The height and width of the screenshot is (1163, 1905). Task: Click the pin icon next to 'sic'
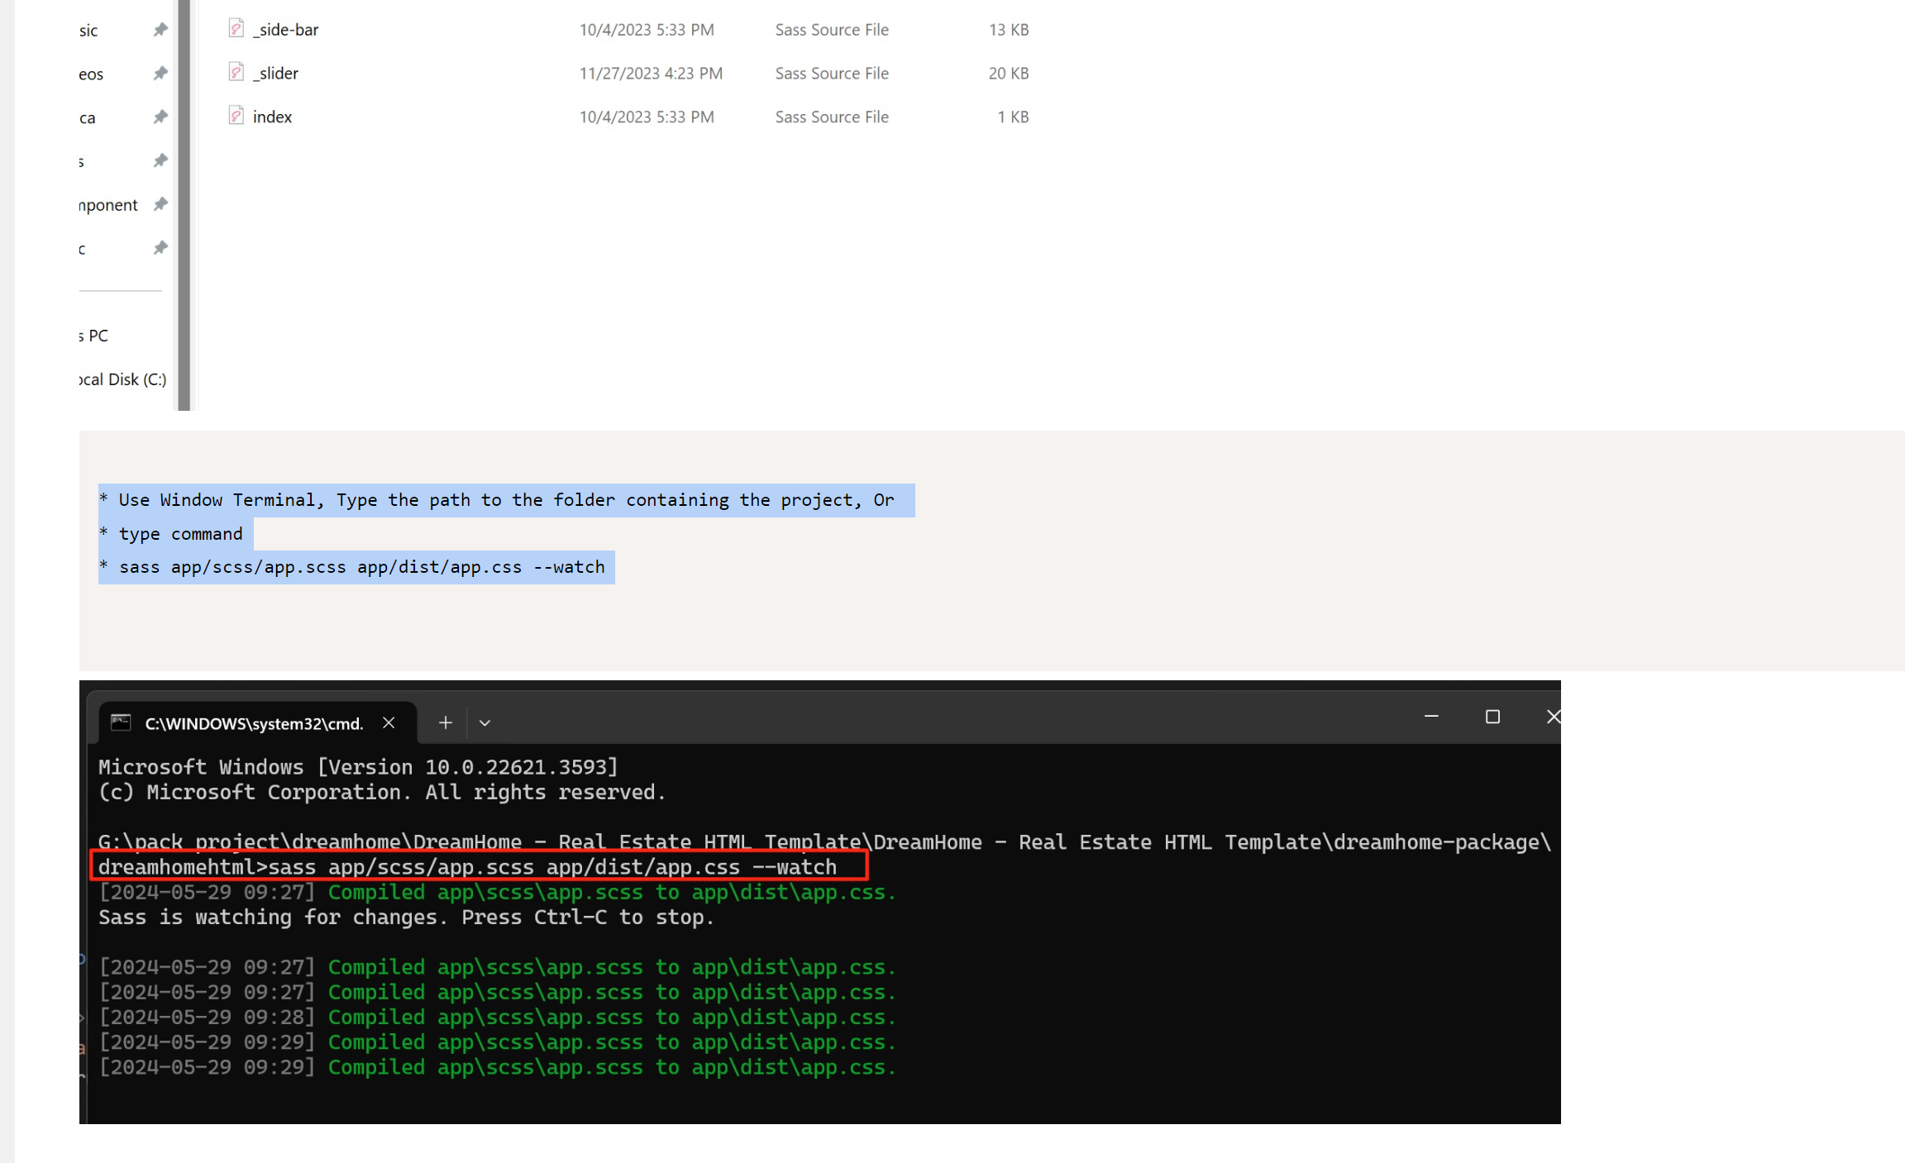(160, 30)
